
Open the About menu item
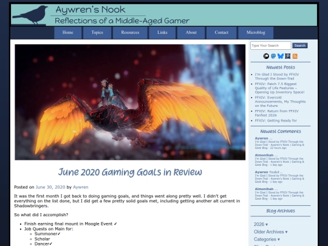point(191,33)
